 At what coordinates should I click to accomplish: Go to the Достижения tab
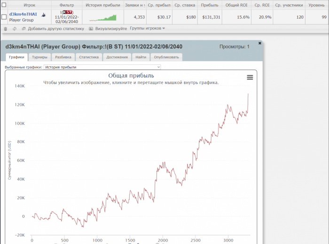(x=117, y=57)
